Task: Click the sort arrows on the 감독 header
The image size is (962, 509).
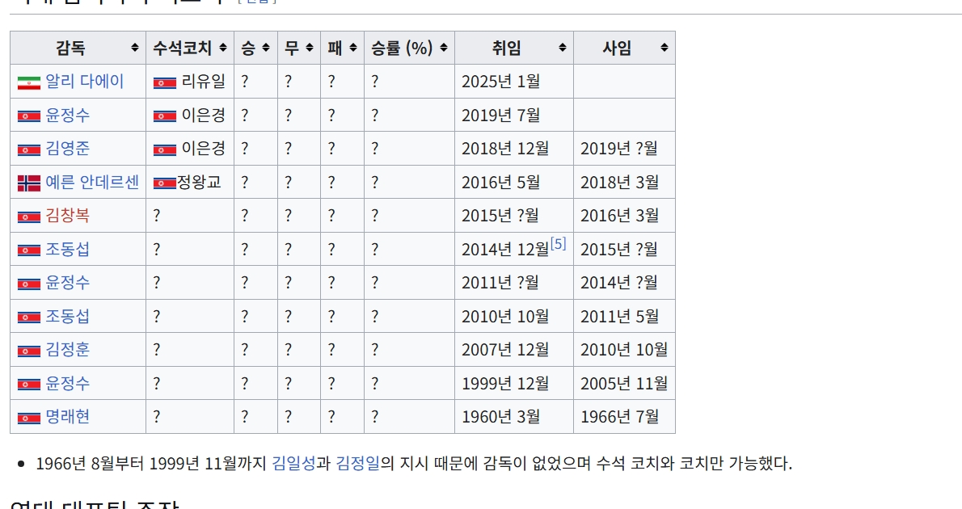Action: (x=136, y=47)
